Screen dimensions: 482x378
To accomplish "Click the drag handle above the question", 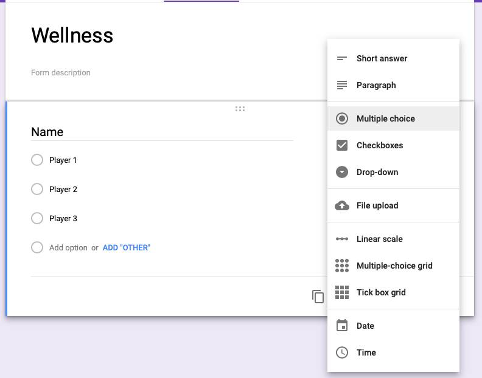I will click(x=240, y=109).
